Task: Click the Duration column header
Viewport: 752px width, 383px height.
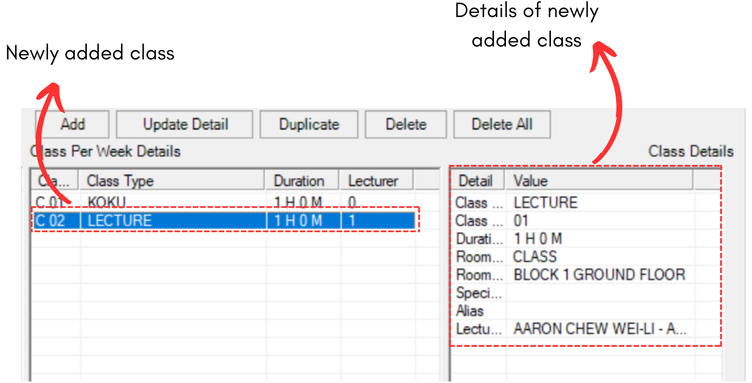Action: point(302,181)
